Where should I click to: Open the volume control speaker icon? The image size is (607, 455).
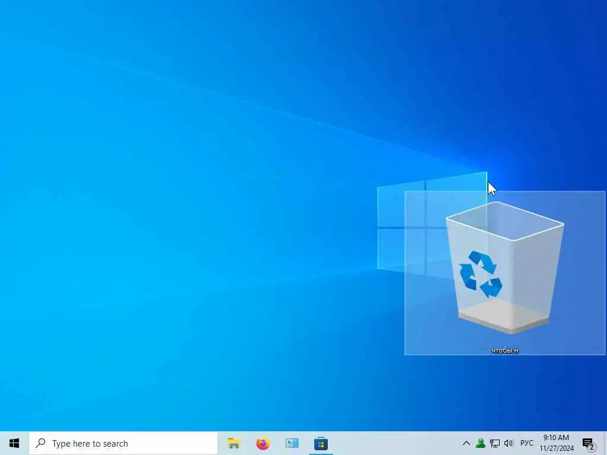click(x=508, y=443)
